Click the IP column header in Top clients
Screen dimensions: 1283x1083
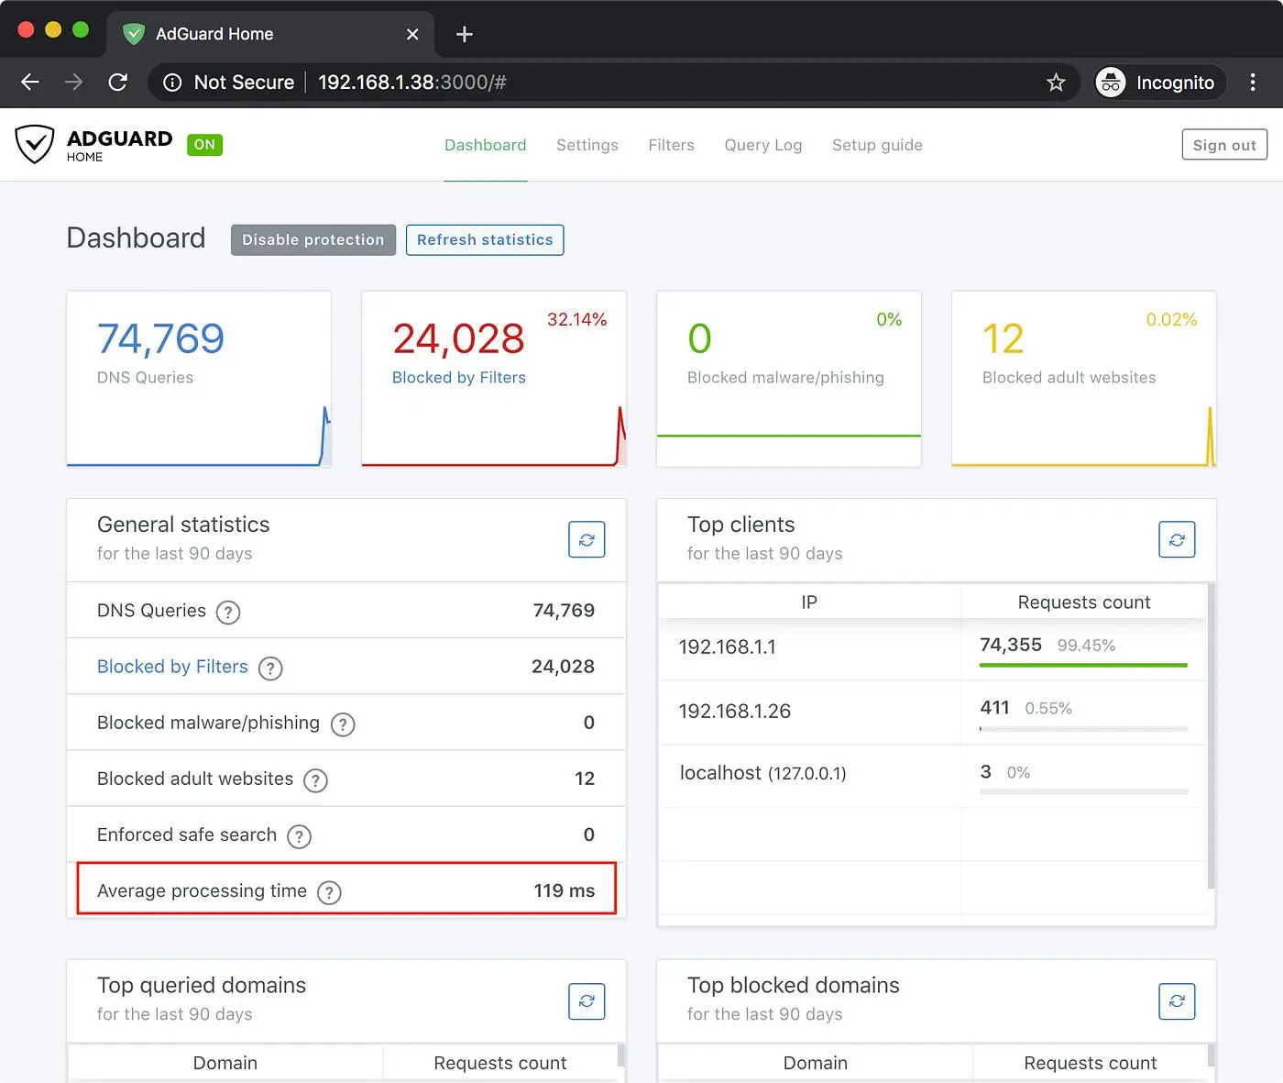tap(809, 602)
